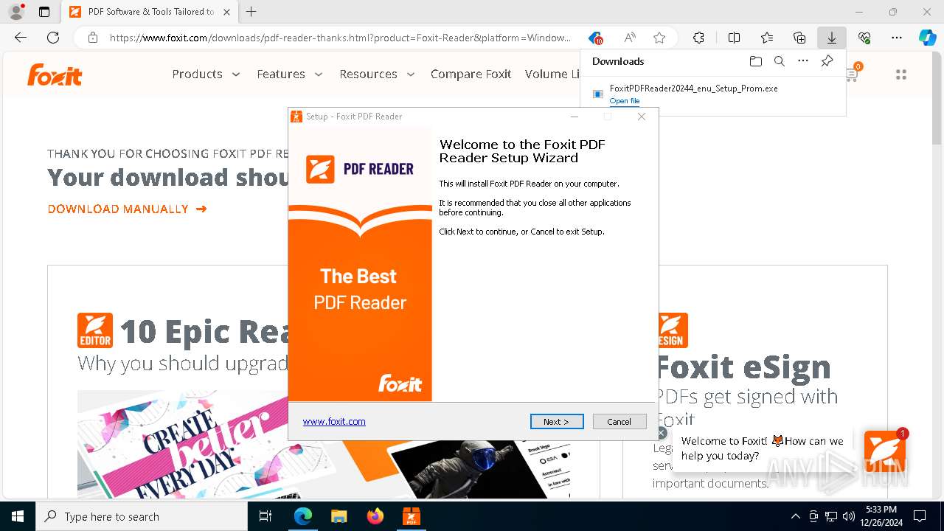Open a new browser tab
Screen dimensions: 944x531
[x=251, y=12]
